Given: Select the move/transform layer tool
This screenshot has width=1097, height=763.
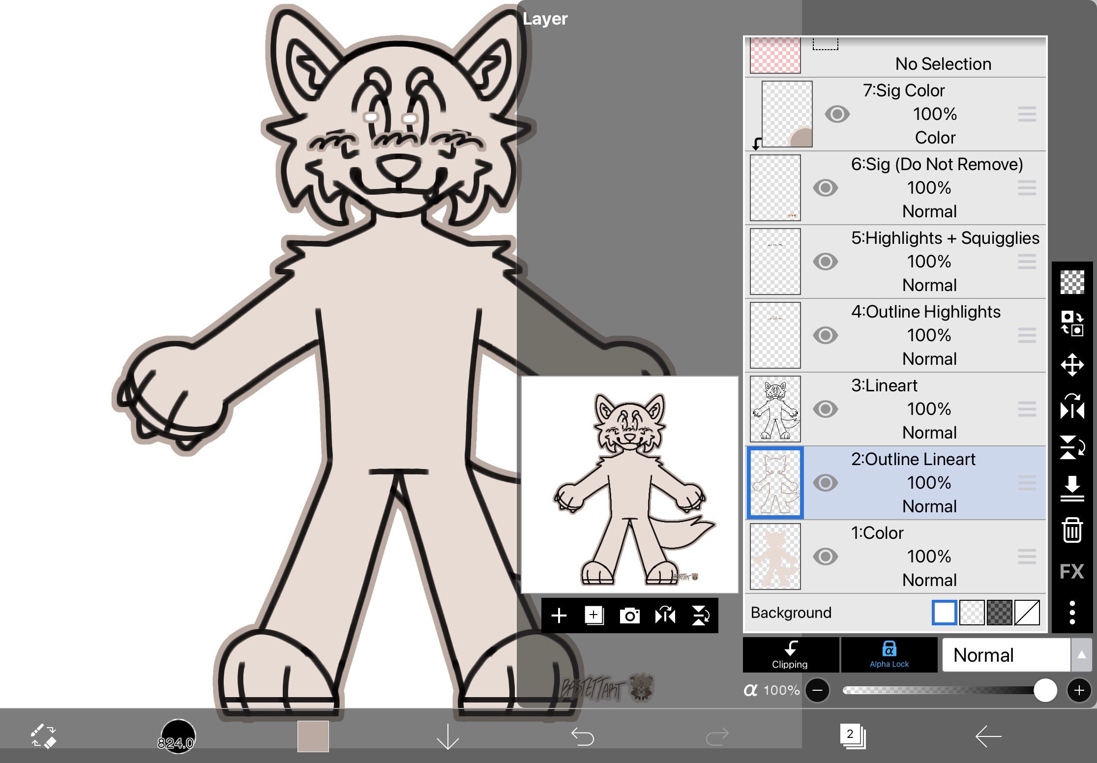Looking at the screenshot, I should (x=1072, y=365).
